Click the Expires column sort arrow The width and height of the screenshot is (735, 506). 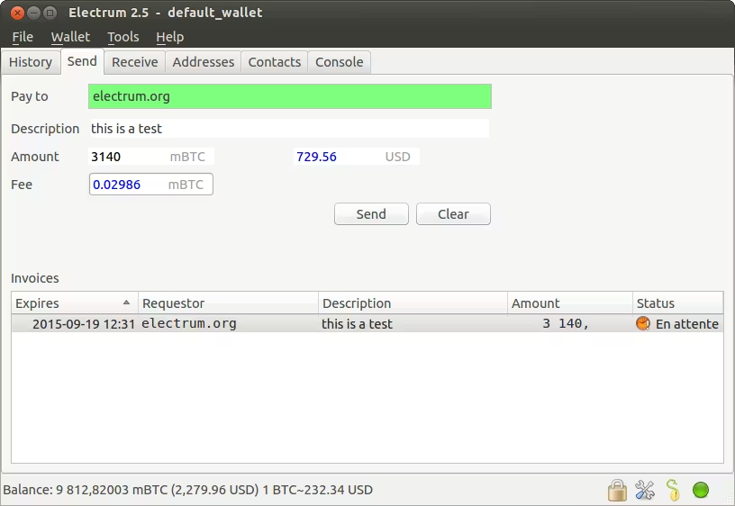pos(126,303)
